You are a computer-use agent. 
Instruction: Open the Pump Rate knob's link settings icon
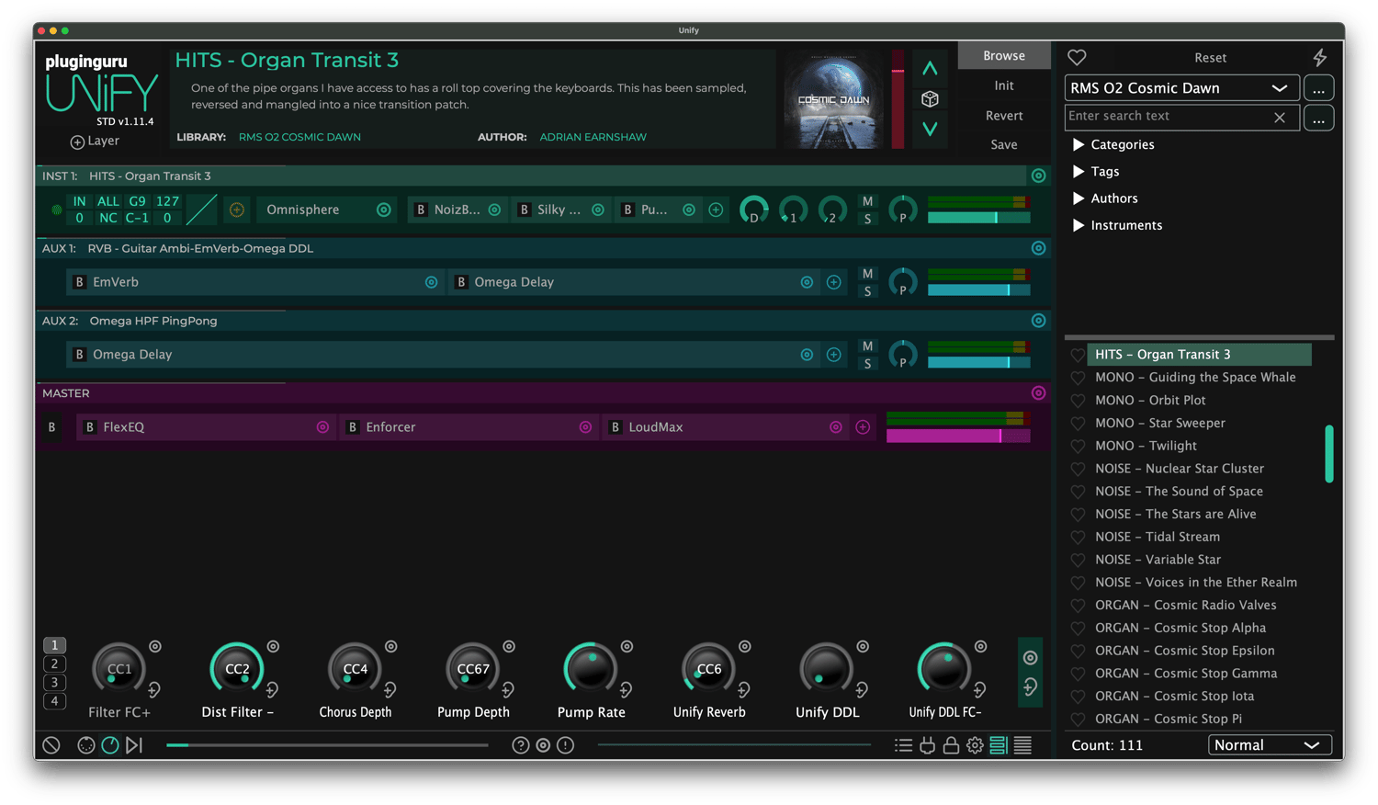pyautogui.click(x=627, y=647)
